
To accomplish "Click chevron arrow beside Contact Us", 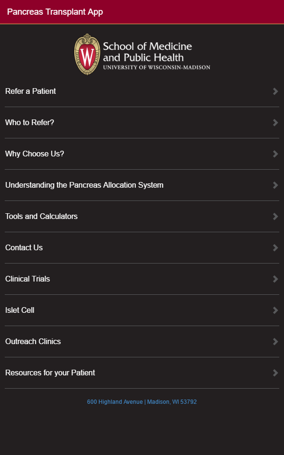I will 275,248.
